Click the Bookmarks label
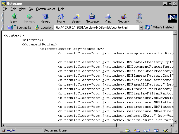Screen dimensions: 179x134 coord(24,28)
